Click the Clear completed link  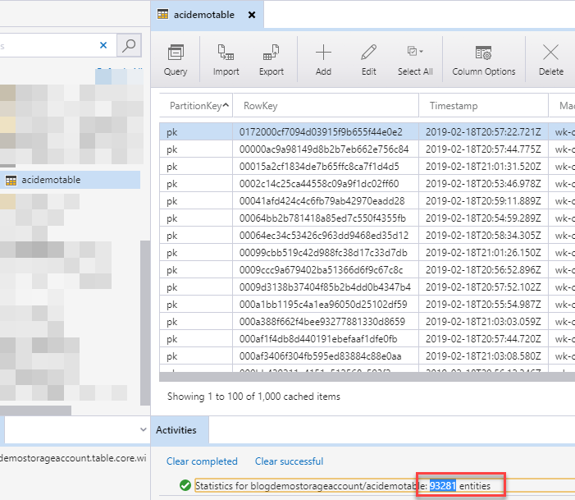coord(202,461)
